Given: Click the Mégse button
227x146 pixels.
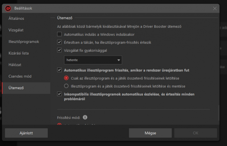Looking at the screenshot, I should [150, 133].
